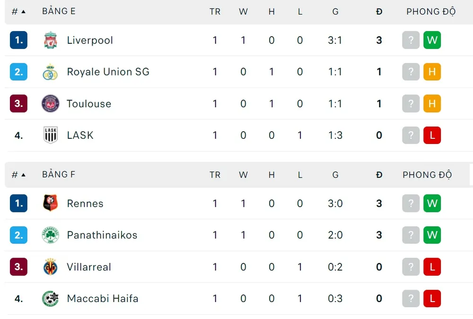
Task: Click the Villarreal club crest
Action: pyautogui.click(x=50, y=267)
